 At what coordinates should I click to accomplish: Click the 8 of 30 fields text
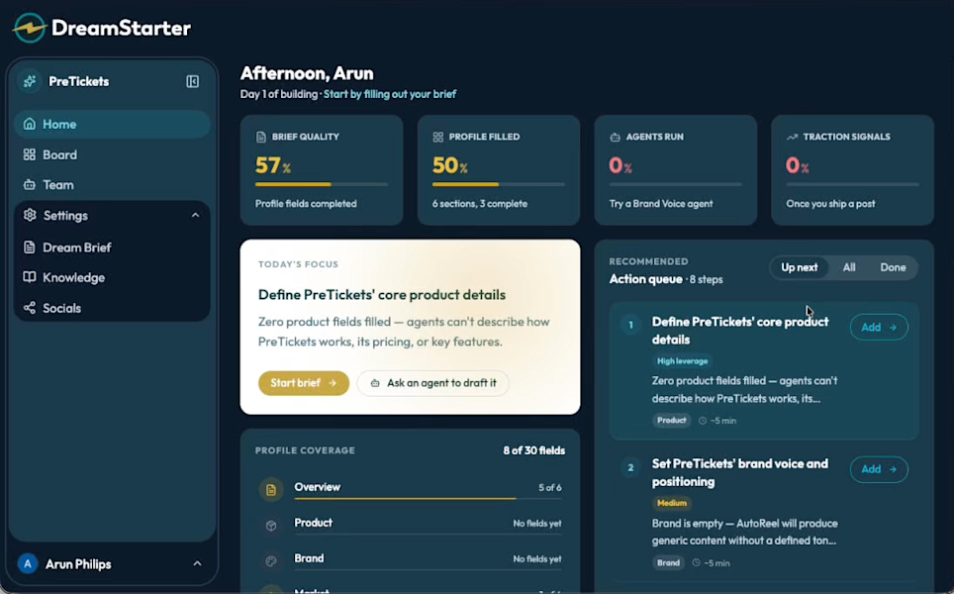point(534,451)
